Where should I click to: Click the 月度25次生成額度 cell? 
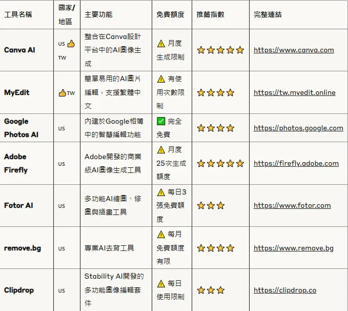pyautogui.click(x=171, y=163)
